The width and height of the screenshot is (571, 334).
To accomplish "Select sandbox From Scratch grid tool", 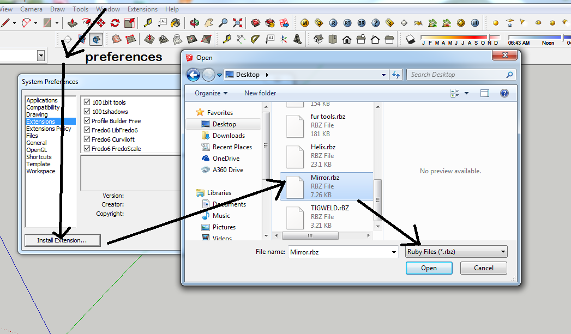I will coord(131,39).
